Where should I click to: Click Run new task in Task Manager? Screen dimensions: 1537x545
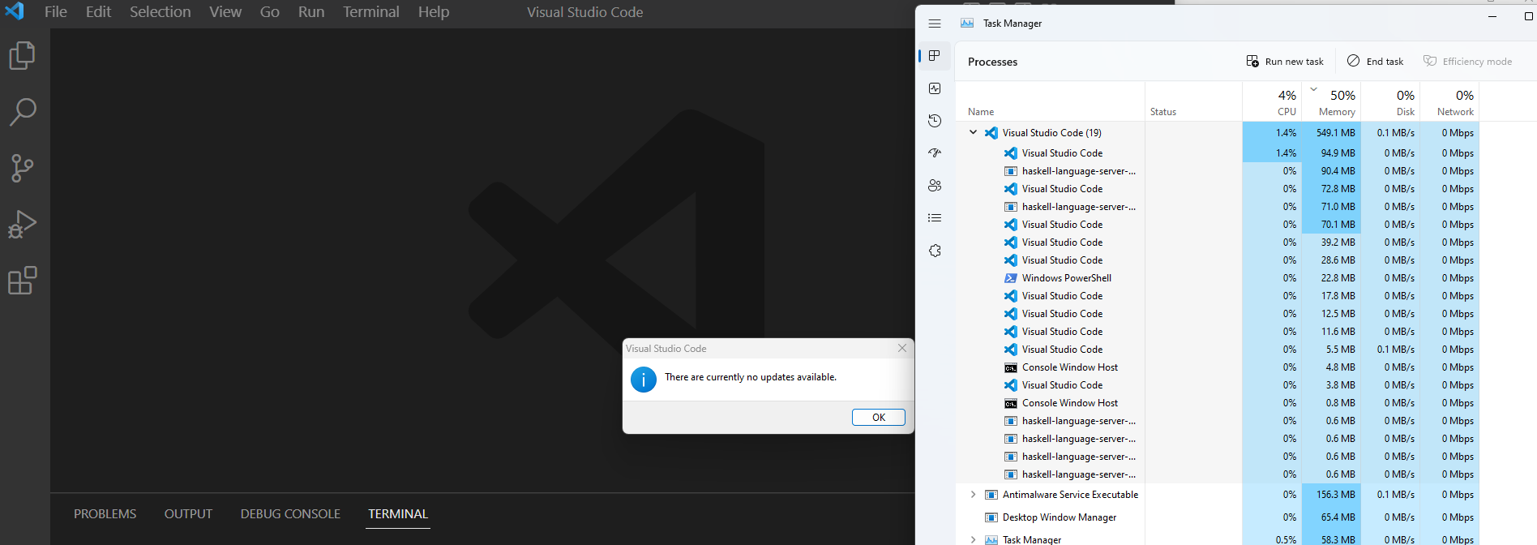1285,62
